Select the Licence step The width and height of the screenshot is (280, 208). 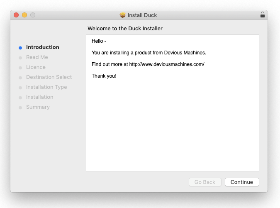click(x=36, y=67)
